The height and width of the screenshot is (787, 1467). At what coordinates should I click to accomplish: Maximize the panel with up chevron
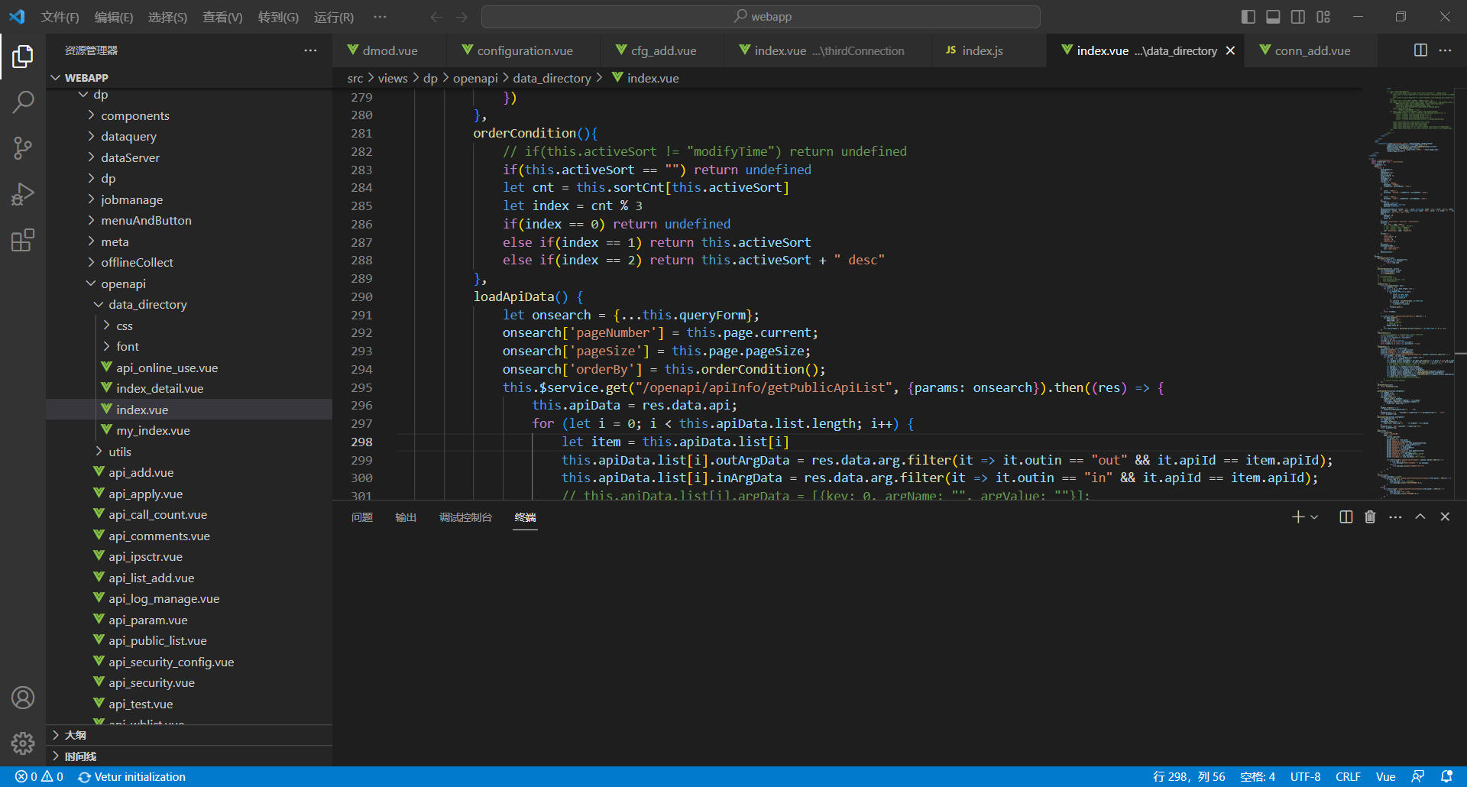1420,517
